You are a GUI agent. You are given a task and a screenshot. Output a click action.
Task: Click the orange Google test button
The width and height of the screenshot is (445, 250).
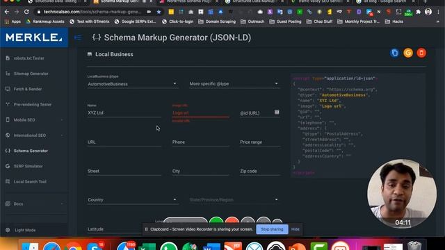[408, 53]
